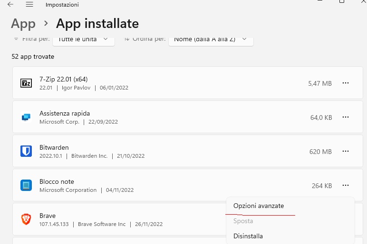
Task: Click the Microsoft Corp. publisher text
Action: tap(59, 122)
